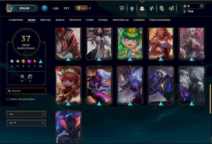
Task: Open the Store coins icon
Action: tap(171, 9)
